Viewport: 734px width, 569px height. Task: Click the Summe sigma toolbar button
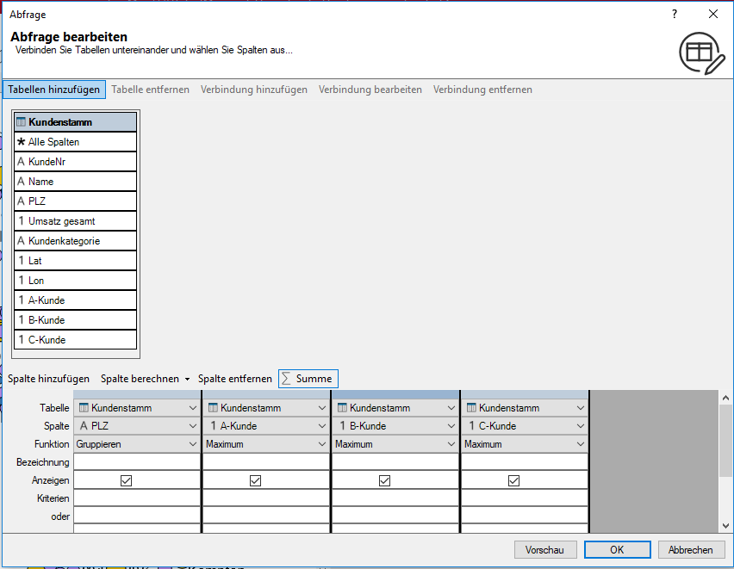[x=308, y=379]
